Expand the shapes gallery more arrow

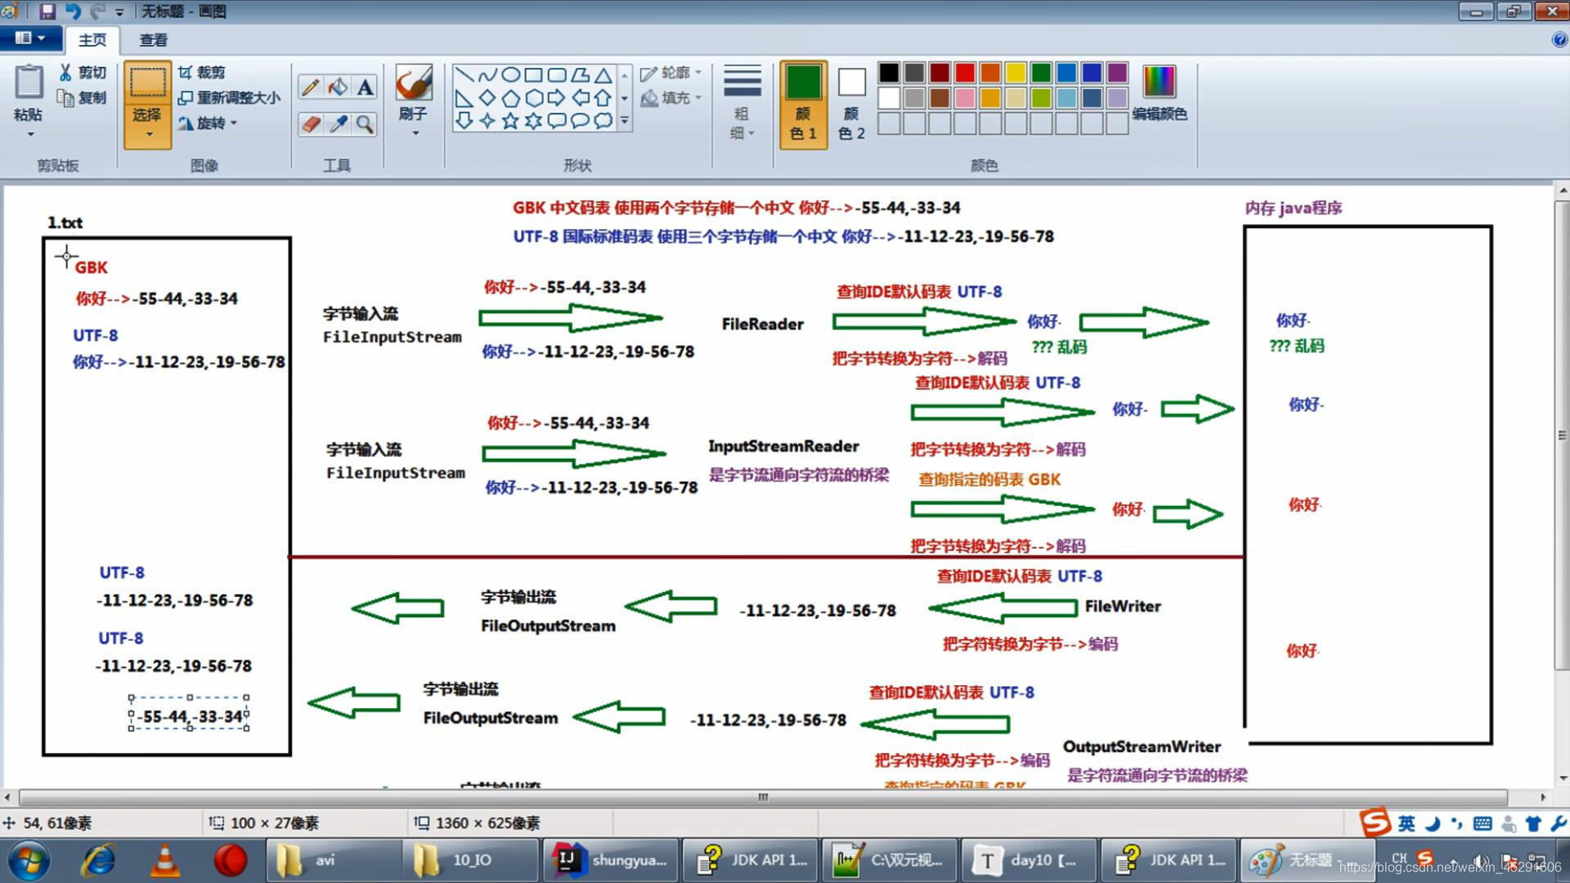tap(625, 121)
